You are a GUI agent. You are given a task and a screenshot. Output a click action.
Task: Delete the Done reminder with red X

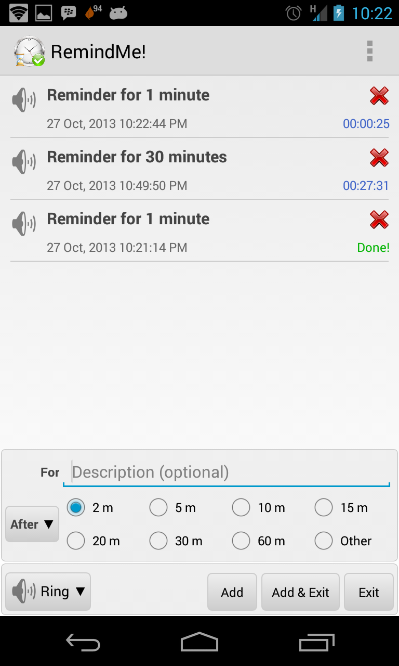click(x=379, y=220)
